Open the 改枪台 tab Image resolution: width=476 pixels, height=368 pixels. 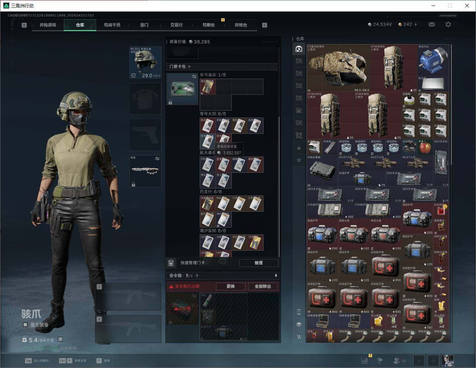click(241, 25)
